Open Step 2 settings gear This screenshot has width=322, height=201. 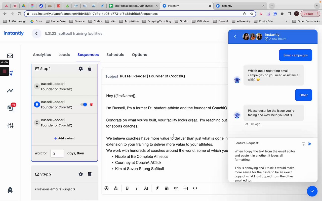click(x=80, y=174)
